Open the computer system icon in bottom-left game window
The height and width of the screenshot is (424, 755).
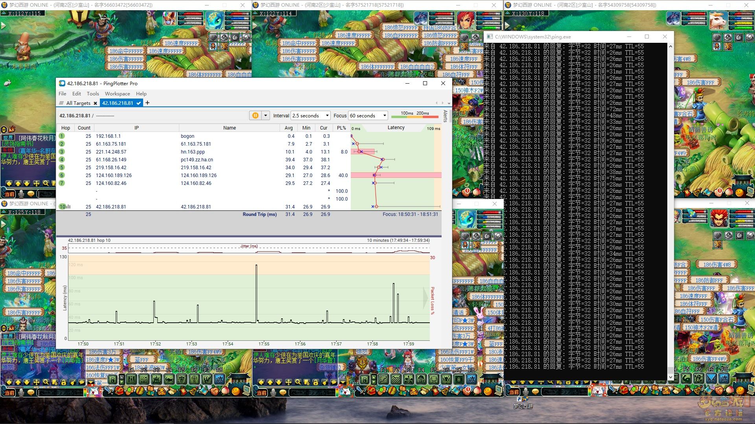click(x=247, y=390)
